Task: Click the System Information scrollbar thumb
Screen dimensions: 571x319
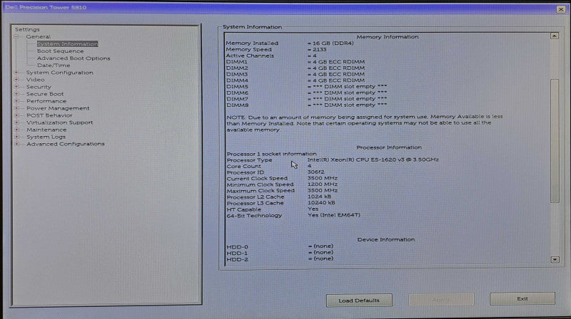Action: tap(555, 140)
